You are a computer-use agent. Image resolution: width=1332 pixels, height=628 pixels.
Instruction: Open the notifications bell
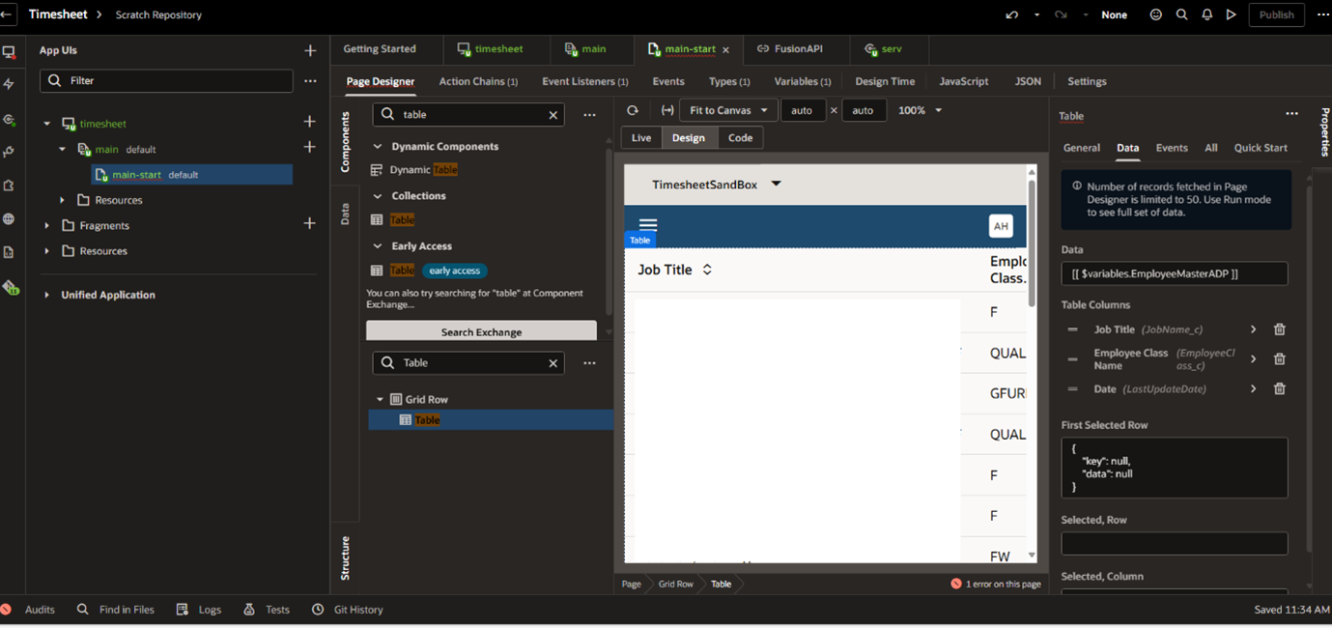(1206, 15)
